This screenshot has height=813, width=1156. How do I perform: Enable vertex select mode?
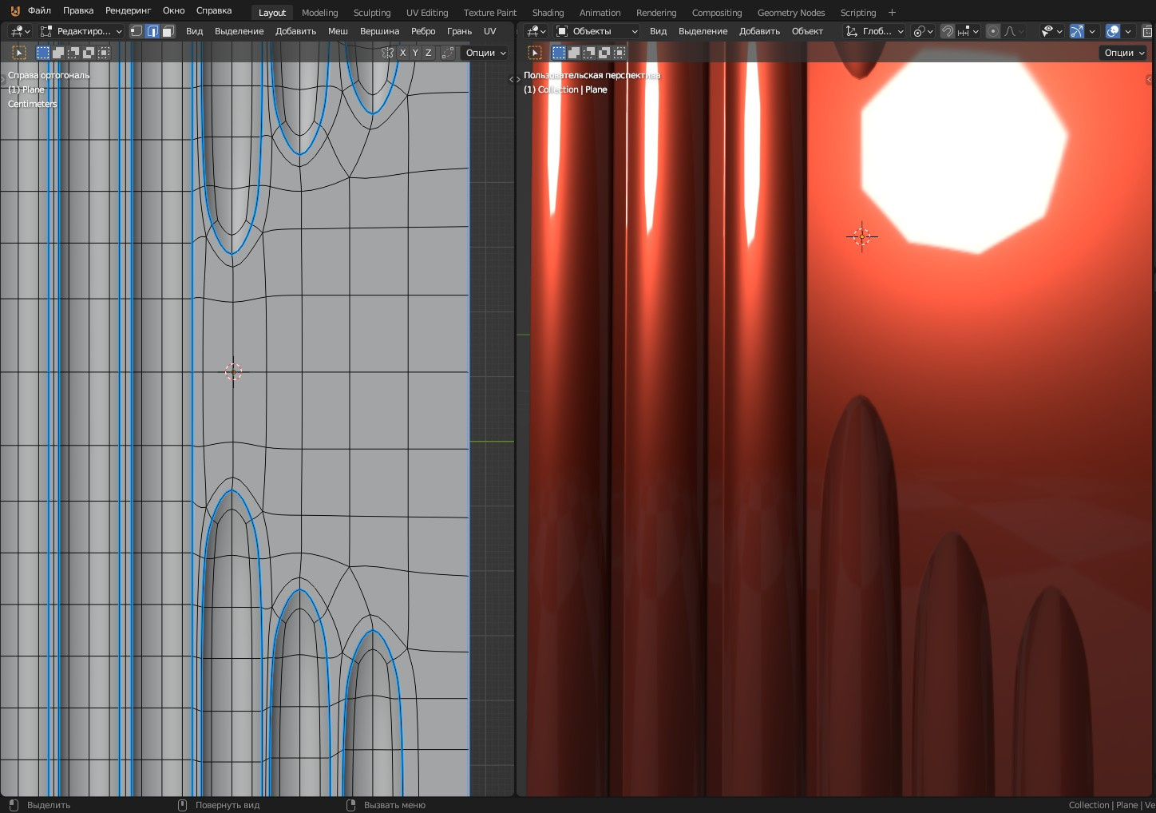point(137,31)
